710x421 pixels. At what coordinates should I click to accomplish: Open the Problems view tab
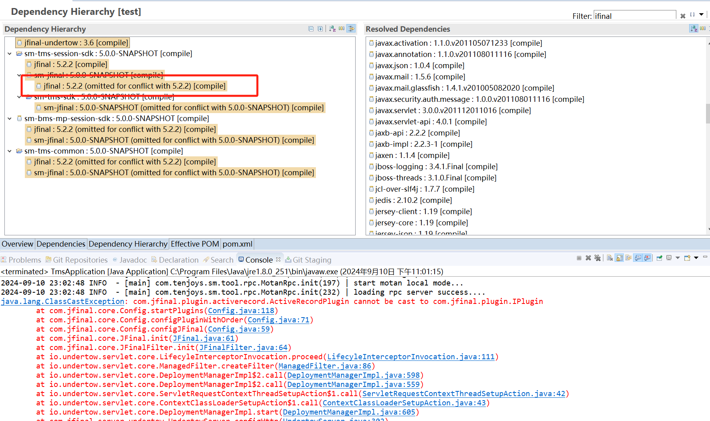coord(21,260)
